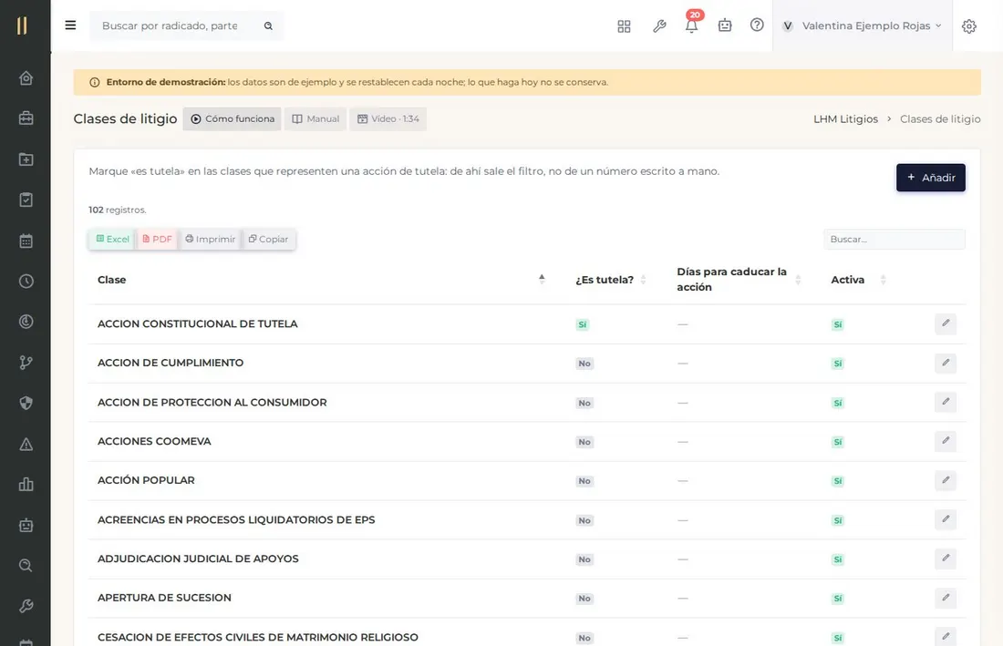The height and width of the screenshot is (646, 1003).
Task: Focus the table Buscar... filter field
Action: pyautogui.click(x=894, y=239)
